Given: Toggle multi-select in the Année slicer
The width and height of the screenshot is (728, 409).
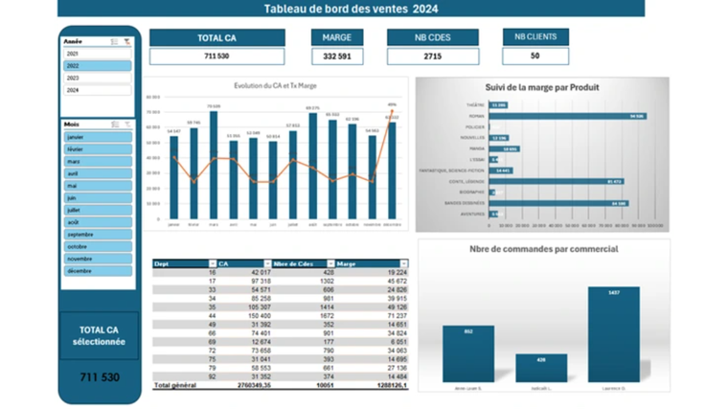Looking at the screenshot, I should pyautogui.click(x=114, y=42).
